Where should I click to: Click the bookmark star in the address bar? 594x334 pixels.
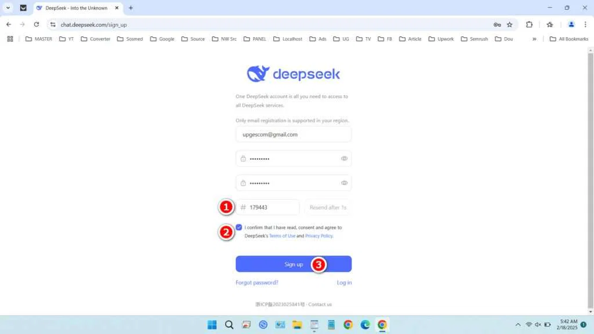click(x=508, y=25)
